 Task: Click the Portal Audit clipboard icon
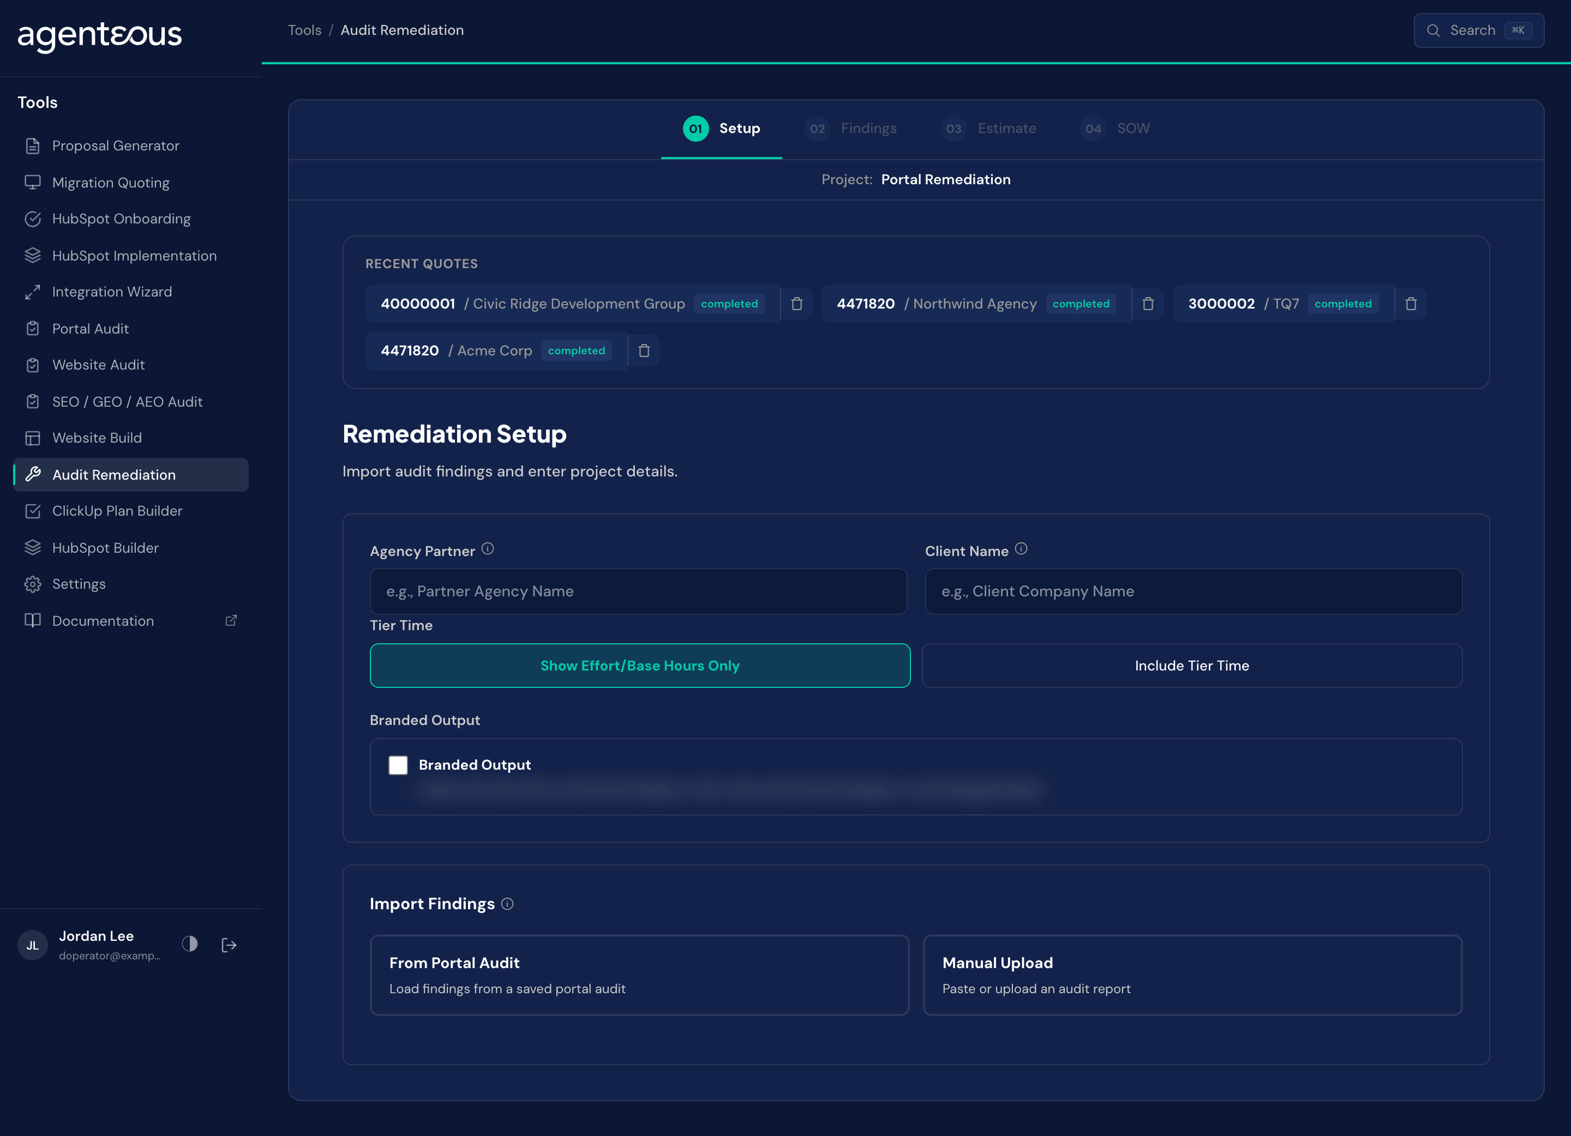pos(33,329)
